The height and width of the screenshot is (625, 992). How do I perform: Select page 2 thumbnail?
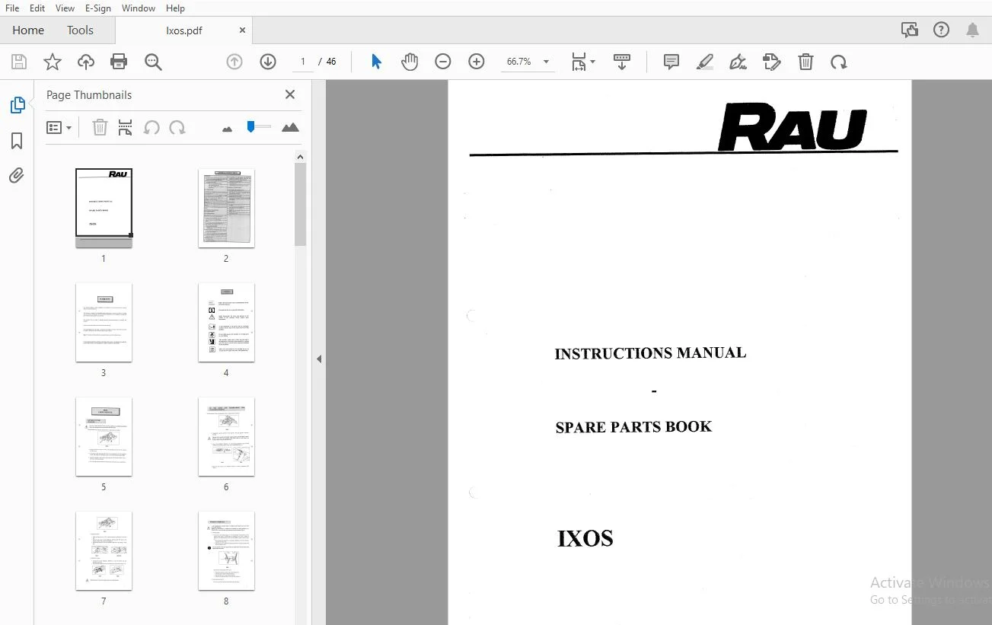226,208
